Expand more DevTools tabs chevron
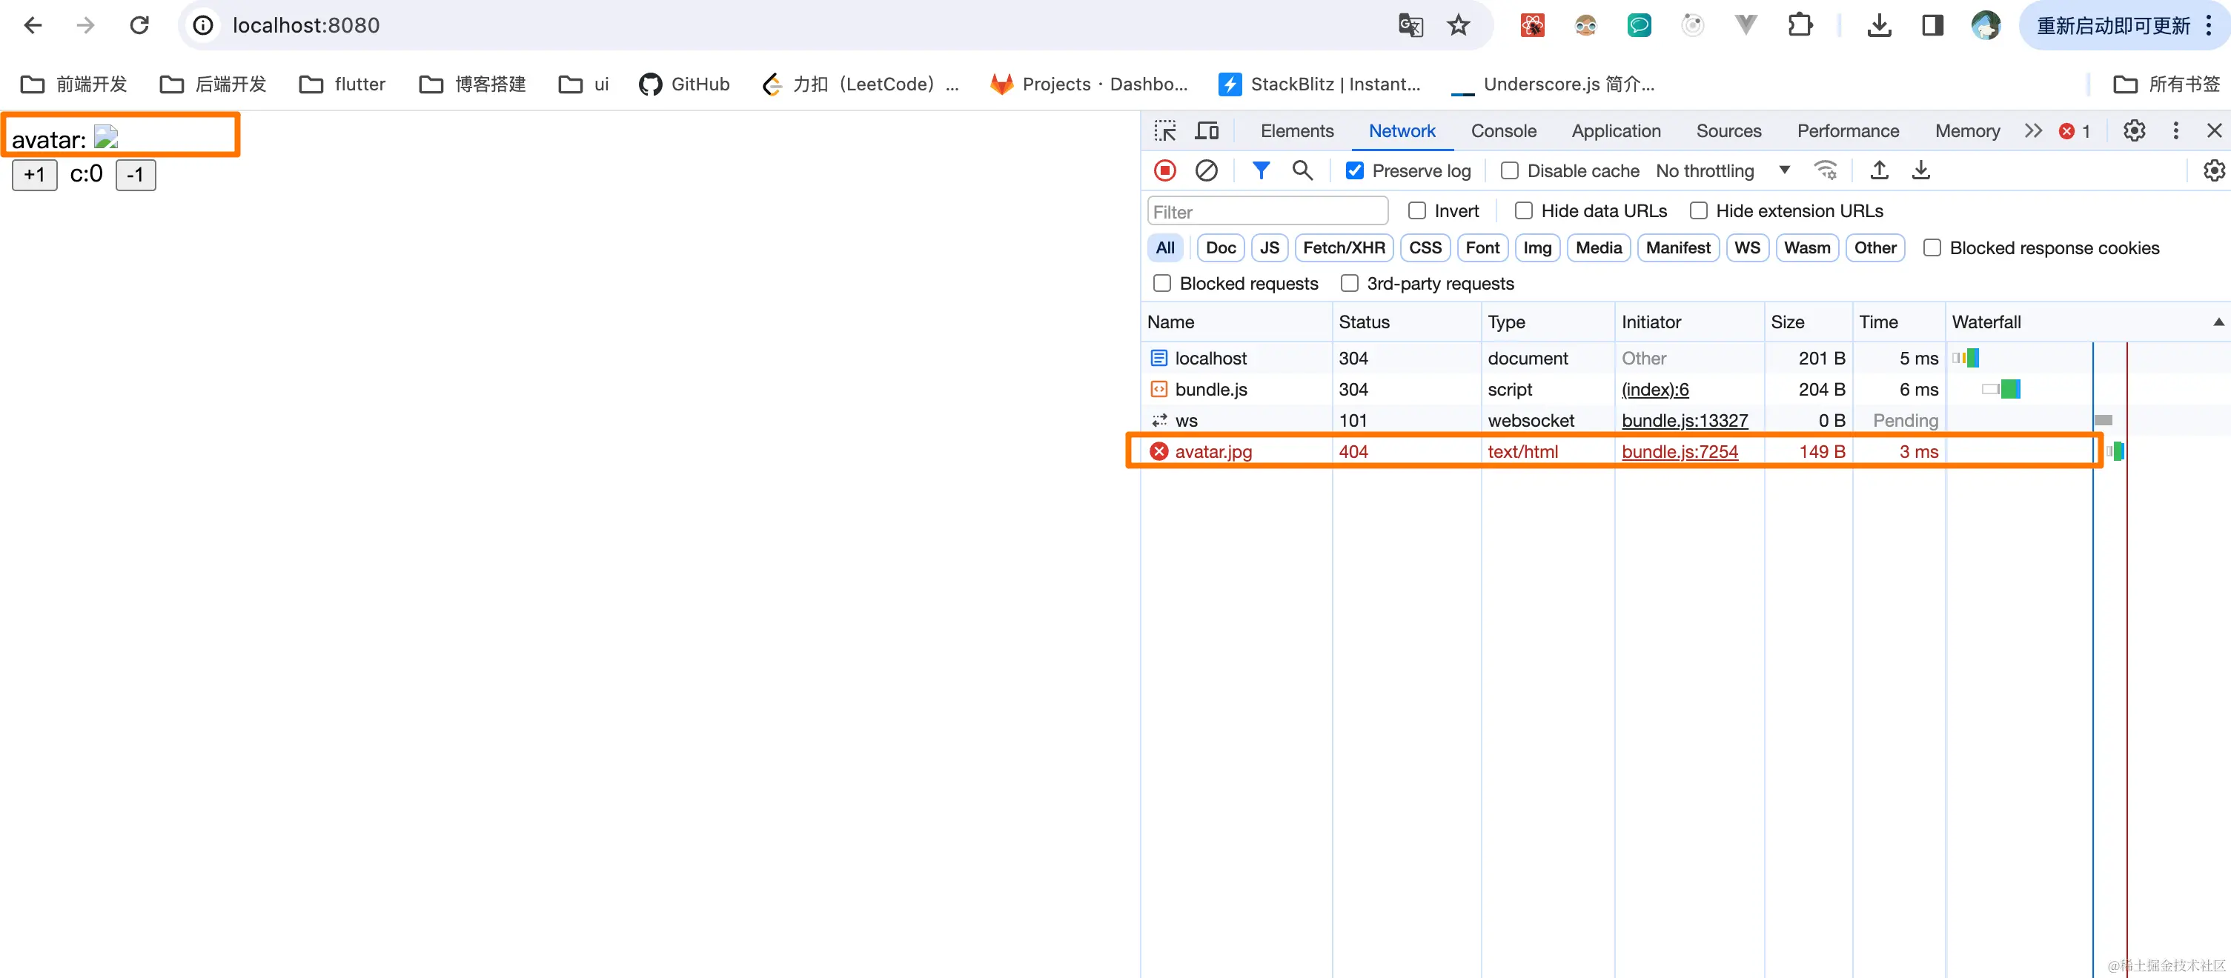This screenshot has width=2231, height=978. pos(2032,130)
